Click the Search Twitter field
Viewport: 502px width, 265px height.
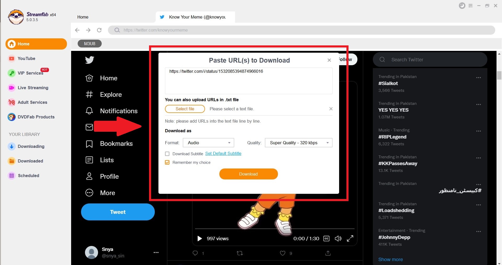coord(430,59)
